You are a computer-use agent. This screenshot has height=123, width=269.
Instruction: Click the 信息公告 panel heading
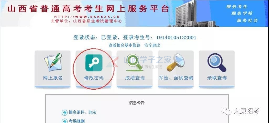137,103
